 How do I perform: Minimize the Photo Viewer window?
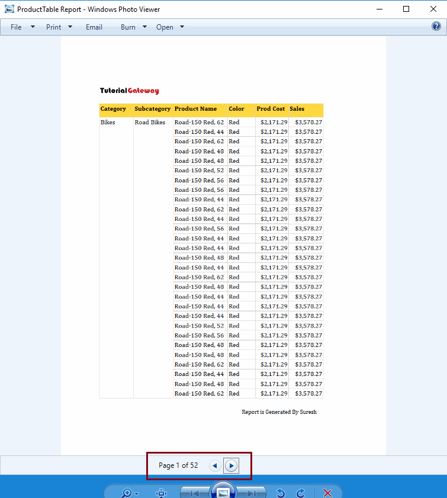click(x=380, y=9)
